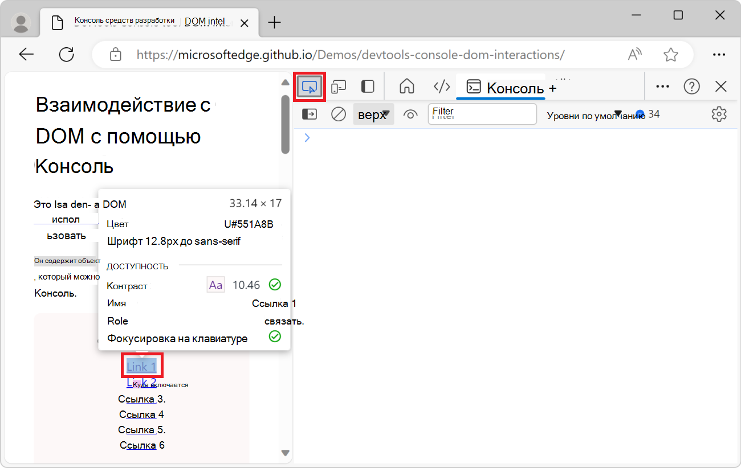741x468 pixels.
Task: Open the source code view icon
Action: [x=442, y=86]
